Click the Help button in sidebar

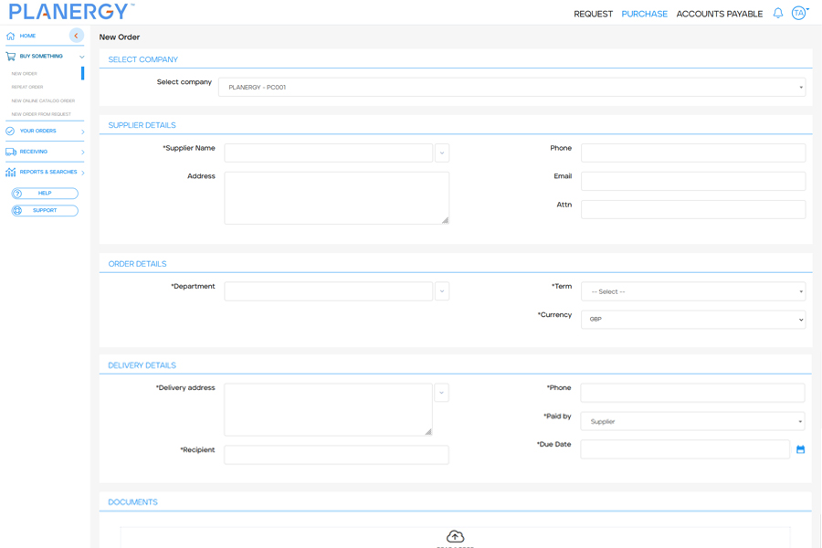[x=45, y=194]
